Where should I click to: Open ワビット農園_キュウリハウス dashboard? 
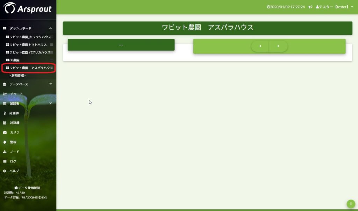tap(30, 37)
